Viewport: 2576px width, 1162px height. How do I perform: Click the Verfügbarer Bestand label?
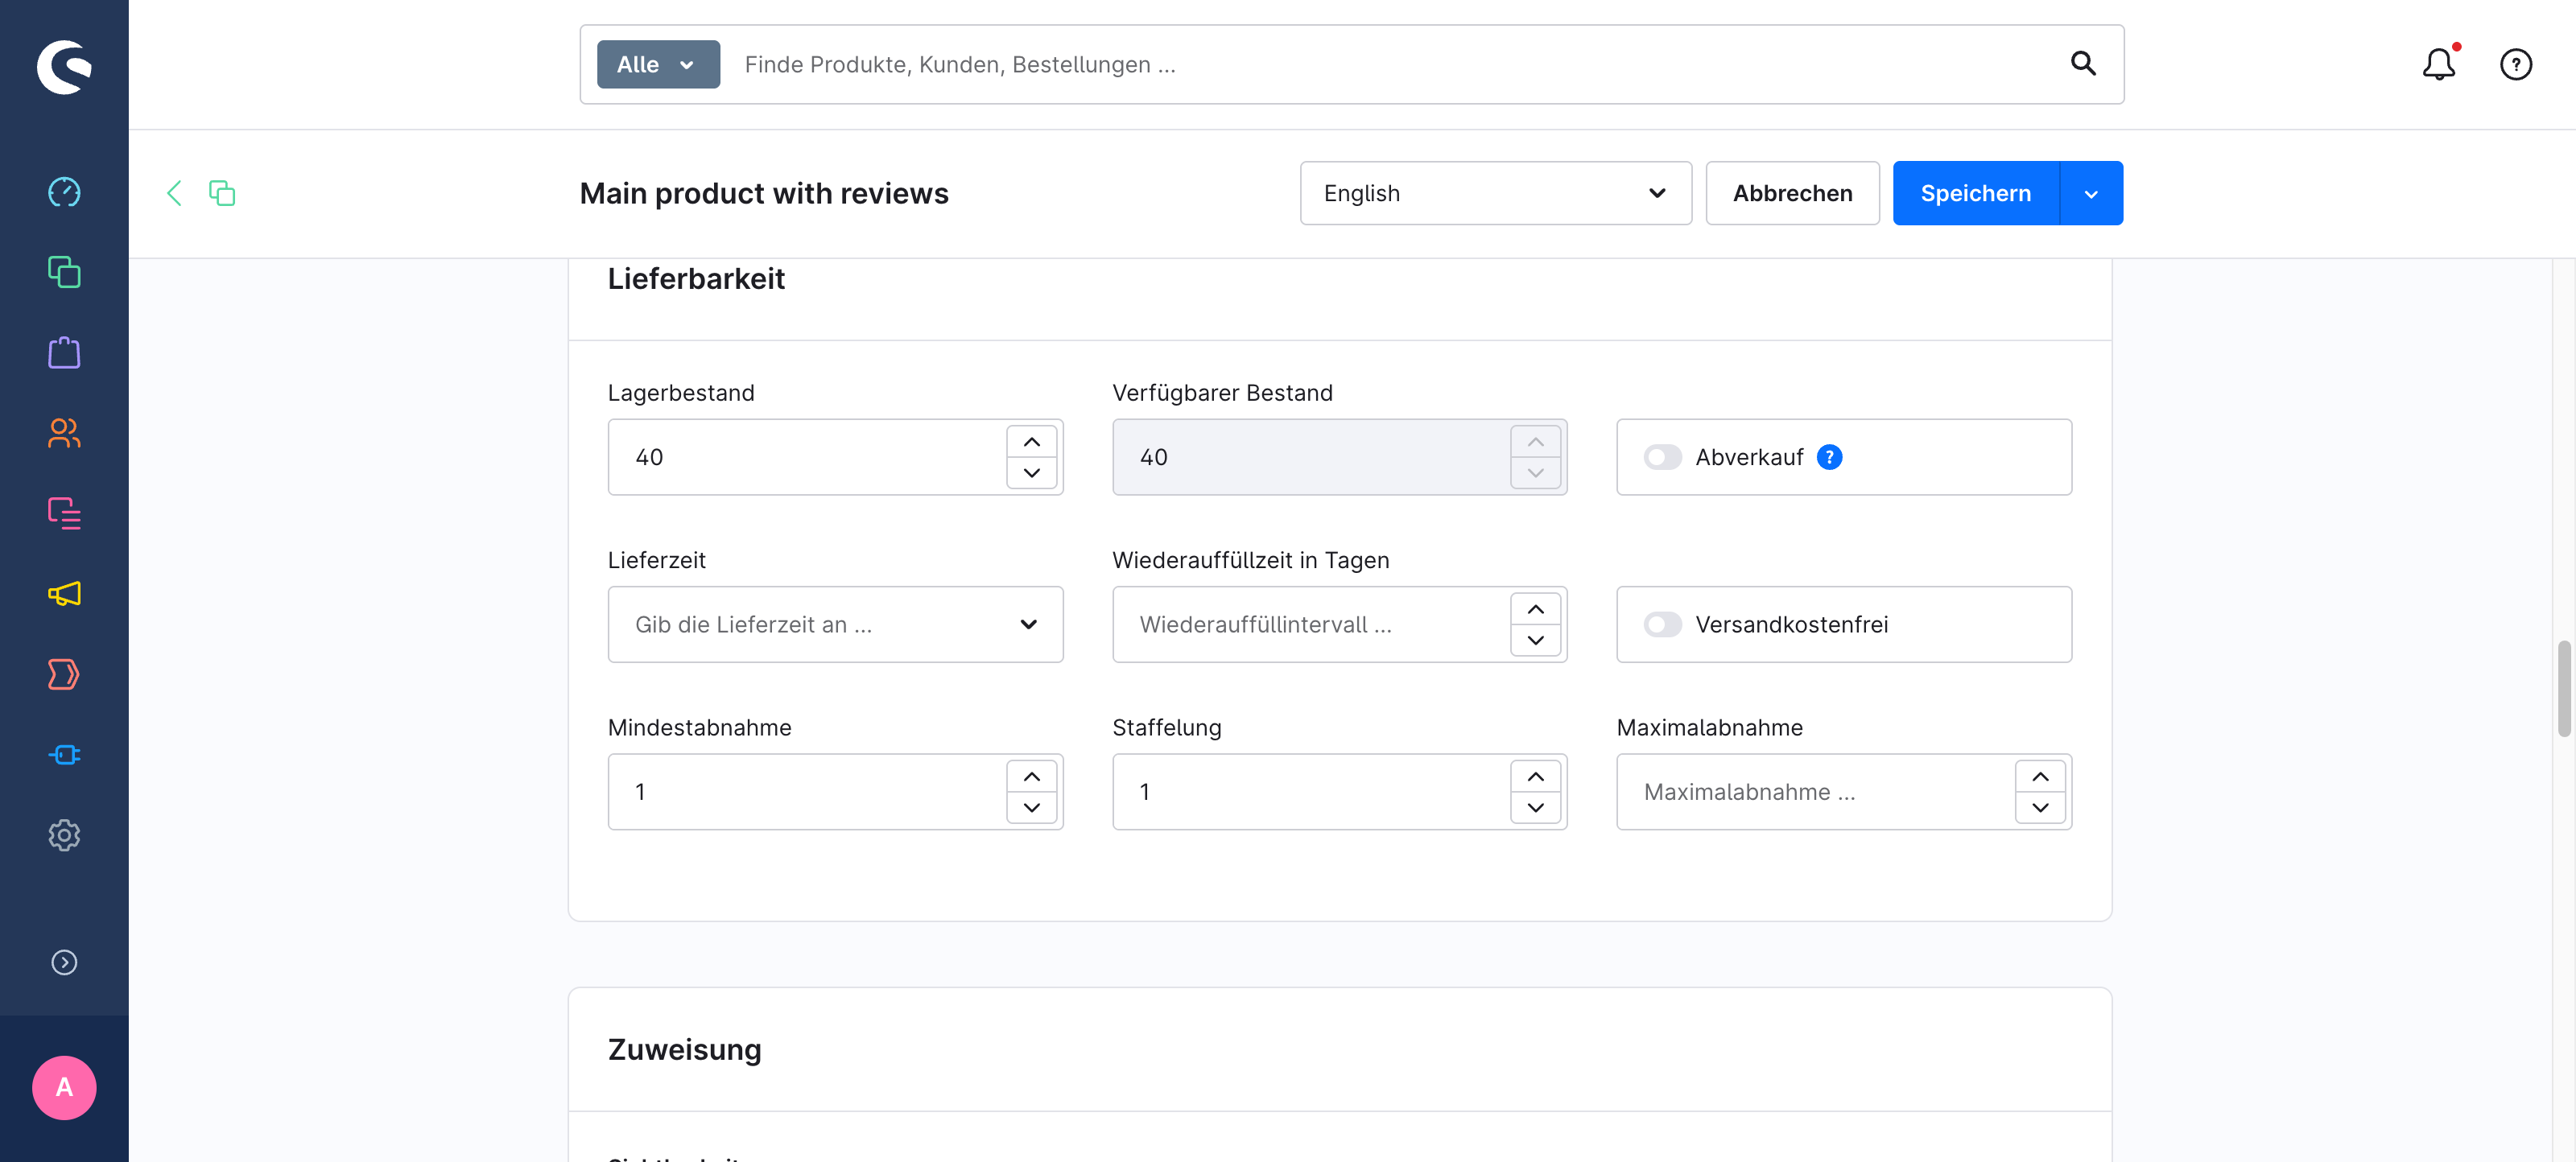click(x=1222, y=393)
